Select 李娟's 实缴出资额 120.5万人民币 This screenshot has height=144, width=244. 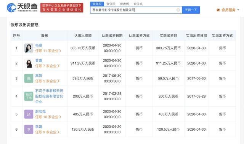169,130
